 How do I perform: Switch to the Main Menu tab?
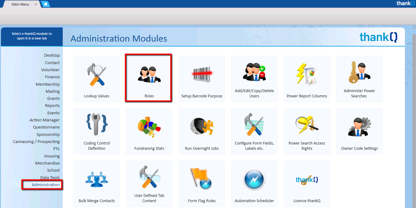pyautogui.click(x=20, y=4)
